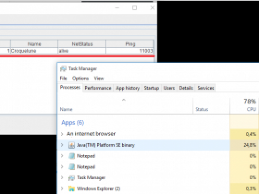The height and width of the screenshot is (194, 259).
Task: Select the Croquelune row in the table
Action: click(x=77, y=51)
